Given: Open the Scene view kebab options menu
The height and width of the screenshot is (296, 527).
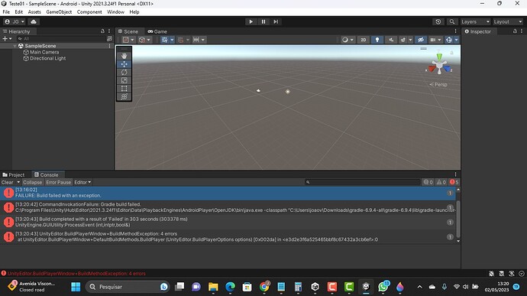Looking at the screenshot, I should pyautogui.click(x=455, y=31).
